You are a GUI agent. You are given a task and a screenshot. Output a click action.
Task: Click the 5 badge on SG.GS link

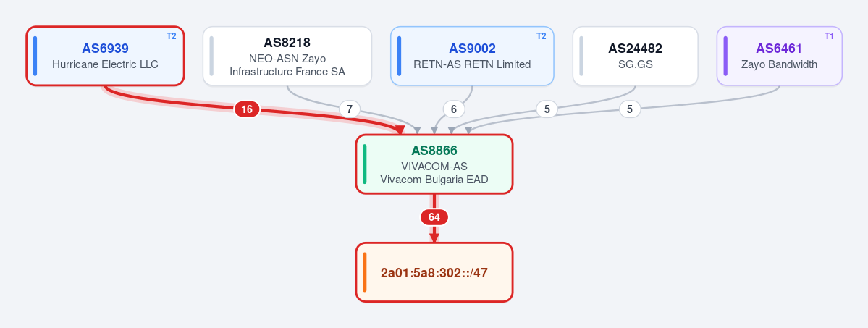[547, 109]
